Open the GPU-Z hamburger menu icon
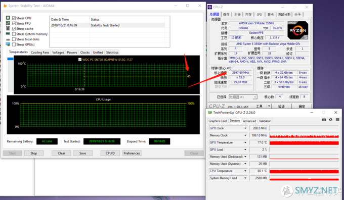The image size is (344, 200). coord(337,120)
